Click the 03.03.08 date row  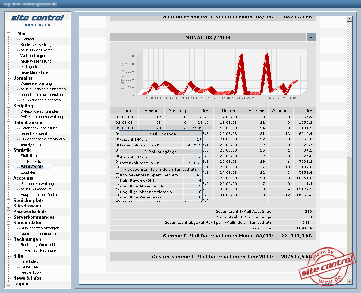161,128
